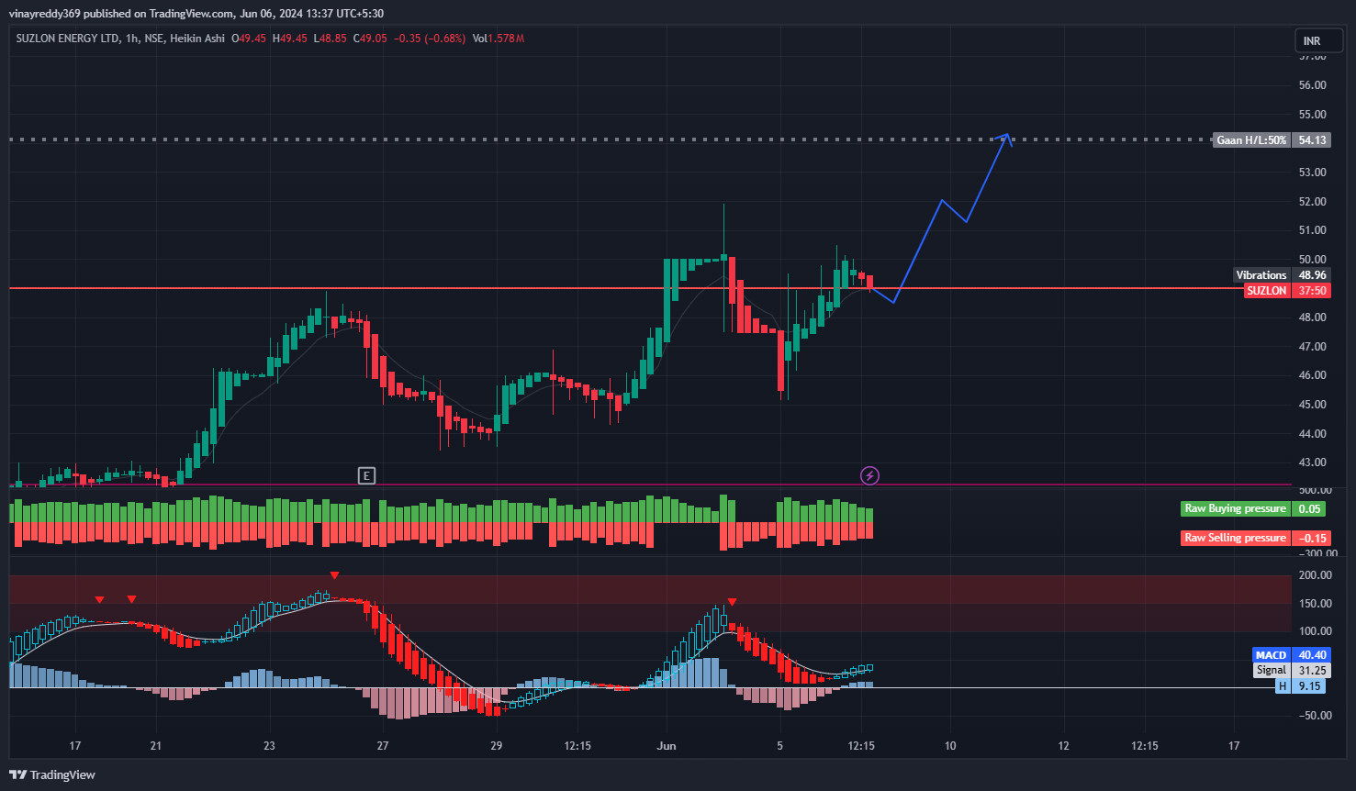This screenshot has width=1356, height=791.
Task: Click the '23' date axis label
Action: [269, 746]
